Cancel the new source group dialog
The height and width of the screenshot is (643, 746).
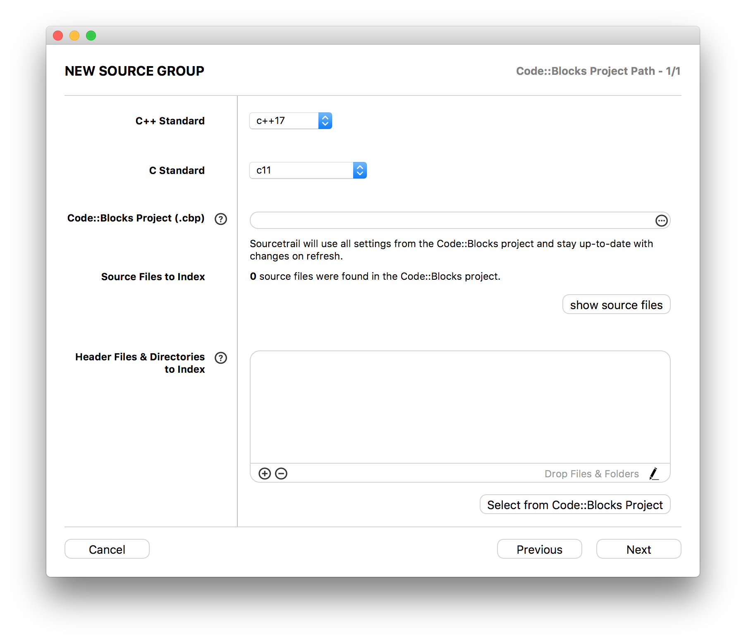(x=107, y=549)
